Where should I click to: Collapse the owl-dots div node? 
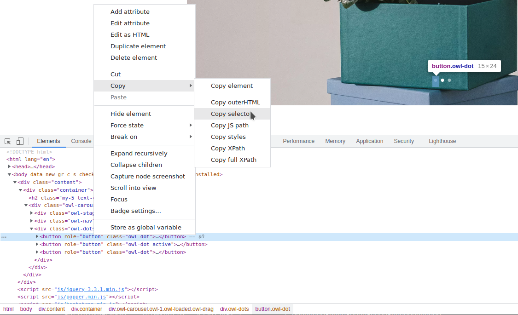pyautogui.click(x=31, y=229)
